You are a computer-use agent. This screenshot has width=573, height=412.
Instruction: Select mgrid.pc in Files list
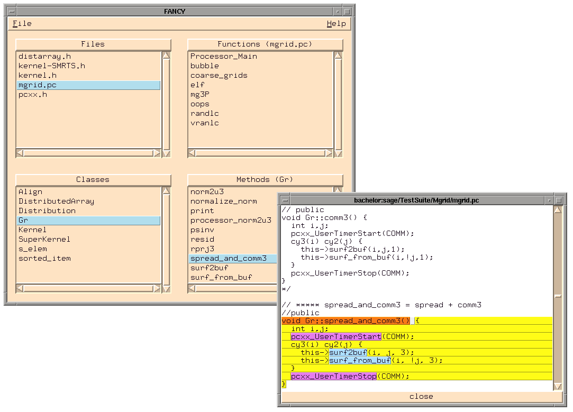pos(88,85)
